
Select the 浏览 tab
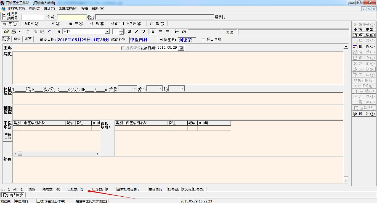point(28,39)
